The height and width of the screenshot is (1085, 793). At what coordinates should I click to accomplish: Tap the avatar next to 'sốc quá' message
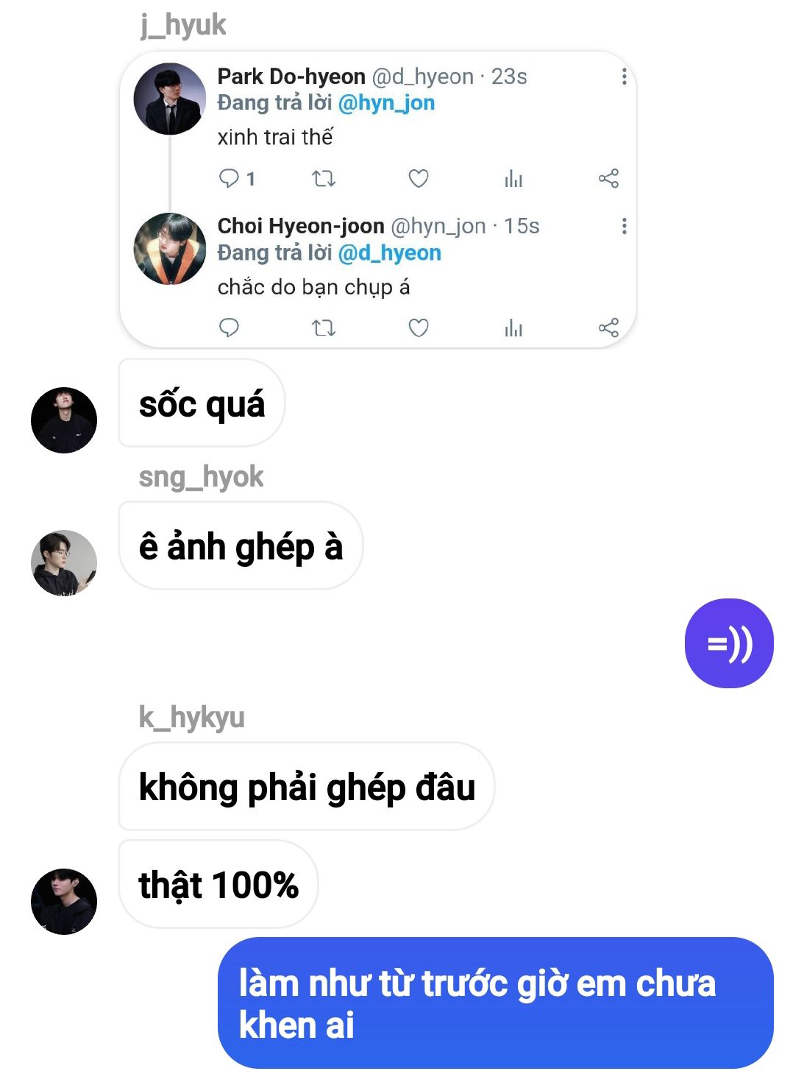64,420
